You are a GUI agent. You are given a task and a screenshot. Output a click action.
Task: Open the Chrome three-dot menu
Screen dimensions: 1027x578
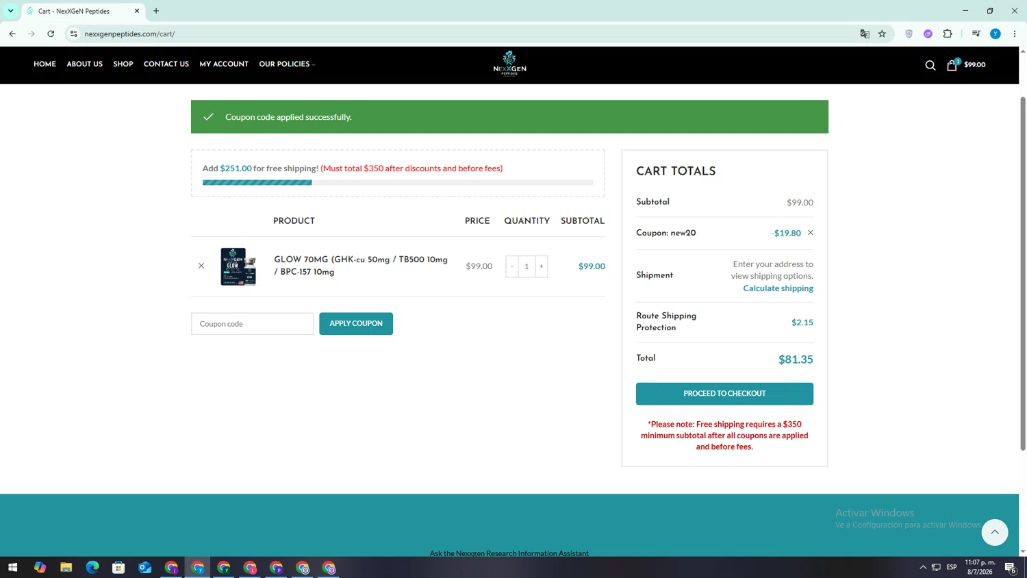tap(1015, 34)
